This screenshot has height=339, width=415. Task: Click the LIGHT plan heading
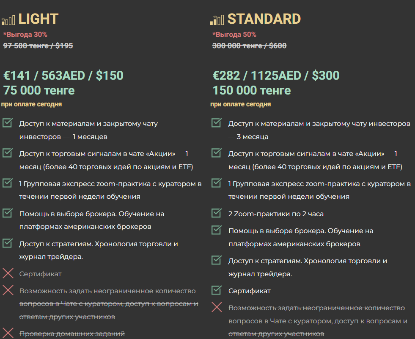point(38,19)
